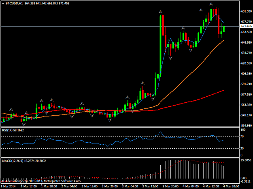Click the 1 Mar 2014 date label
The height and width of the screenshot is (189, 253).
[x=8, y=186]
